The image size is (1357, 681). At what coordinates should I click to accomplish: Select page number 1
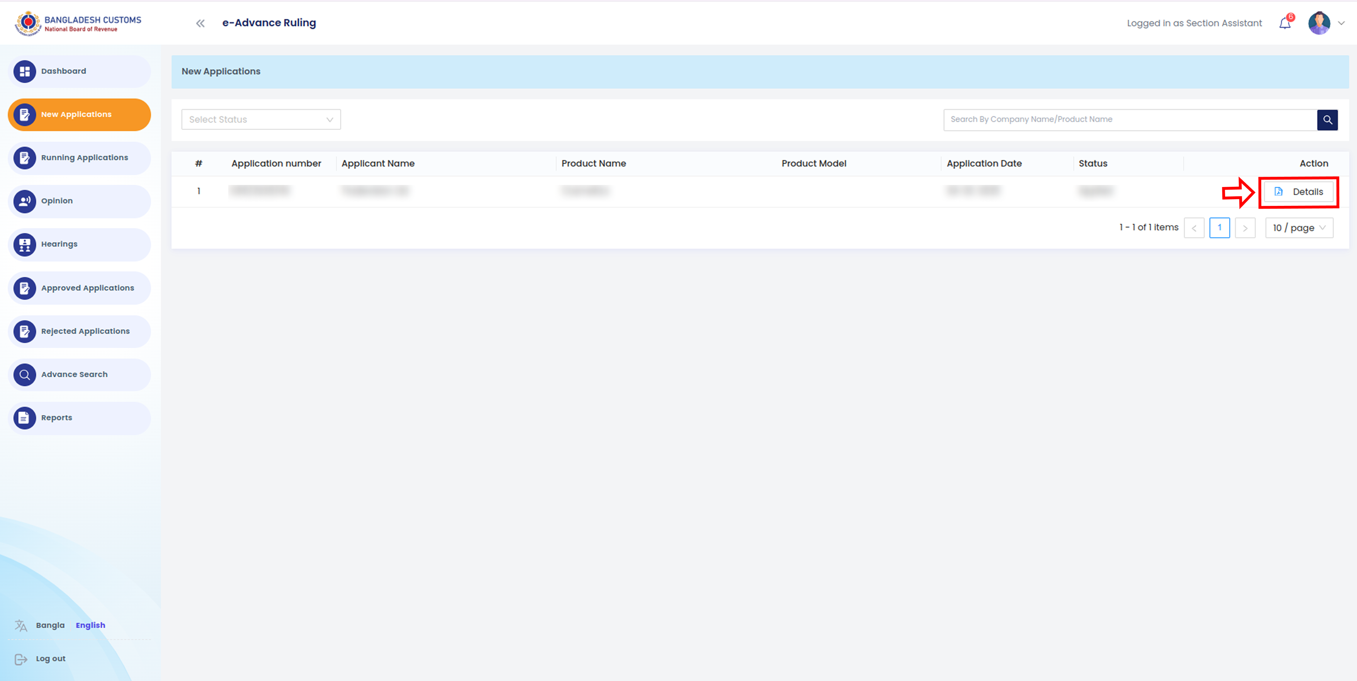pyautogui.click(x=1219, y=228)
